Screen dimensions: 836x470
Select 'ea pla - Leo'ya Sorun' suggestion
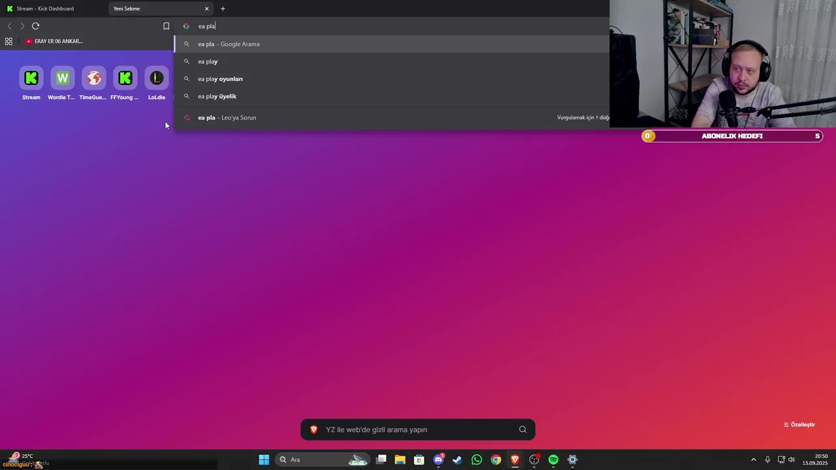tap(392, 117)
